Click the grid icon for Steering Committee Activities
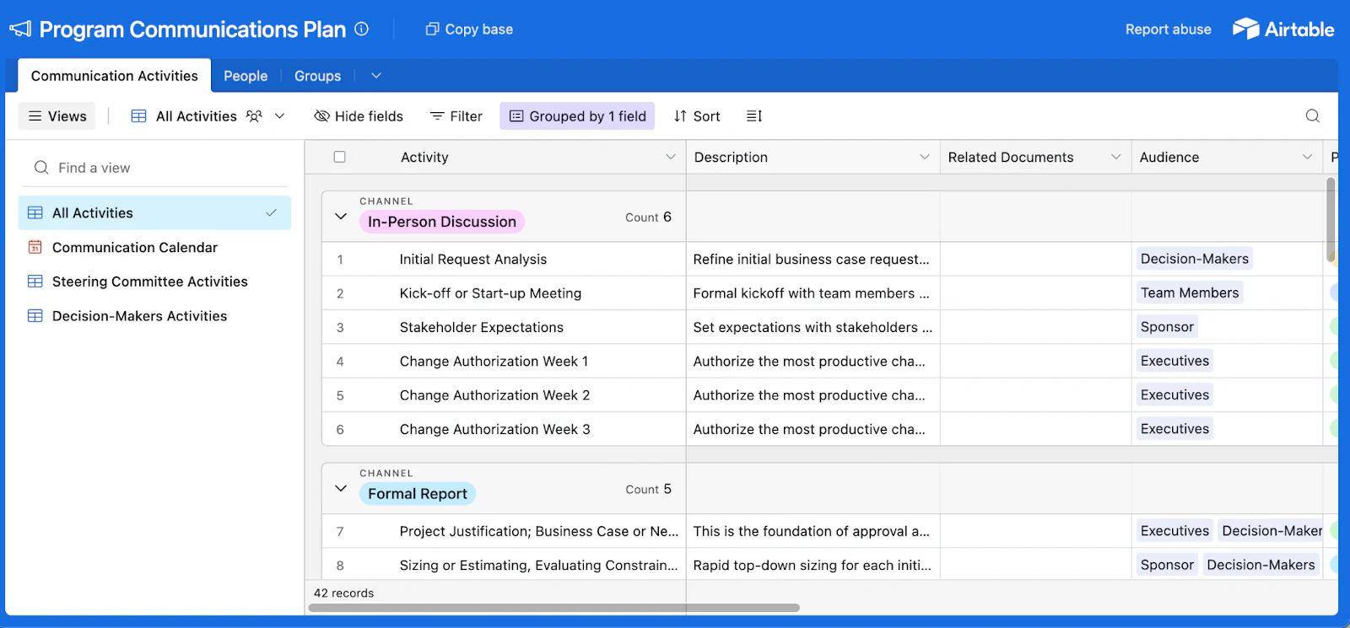The height and width of the screenshot is (628, 1350). (x=35, y=282)
